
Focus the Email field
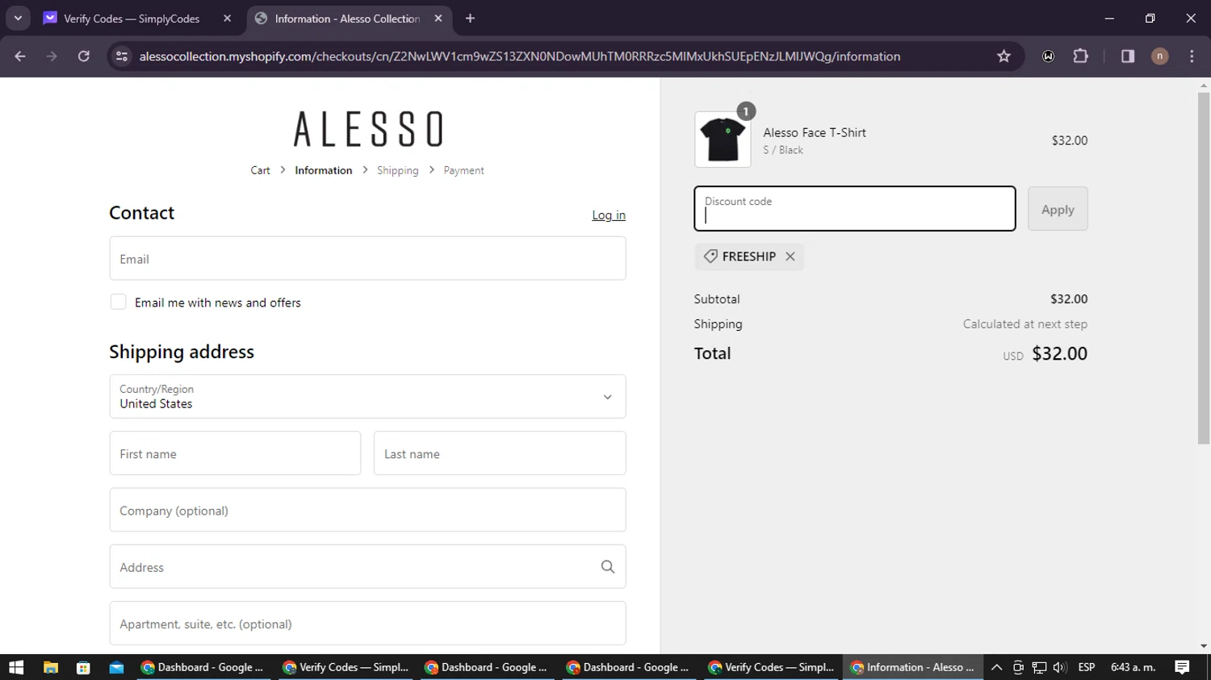pyautogui.click(x=367, y=259)
